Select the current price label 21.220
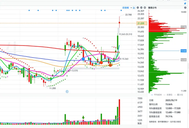This screenshot has width=189, height=128. click(142, 23)
